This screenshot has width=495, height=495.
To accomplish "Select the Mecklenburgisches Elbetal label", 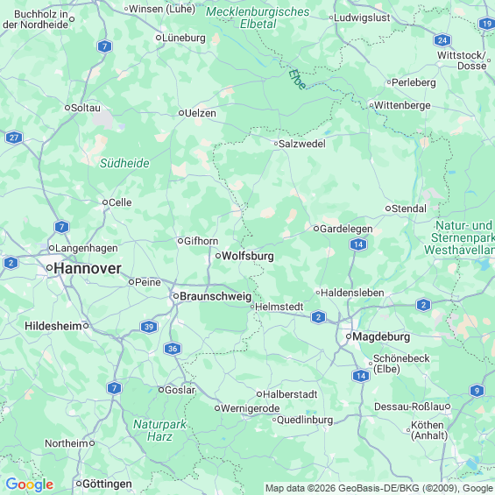I will point(258,18).
